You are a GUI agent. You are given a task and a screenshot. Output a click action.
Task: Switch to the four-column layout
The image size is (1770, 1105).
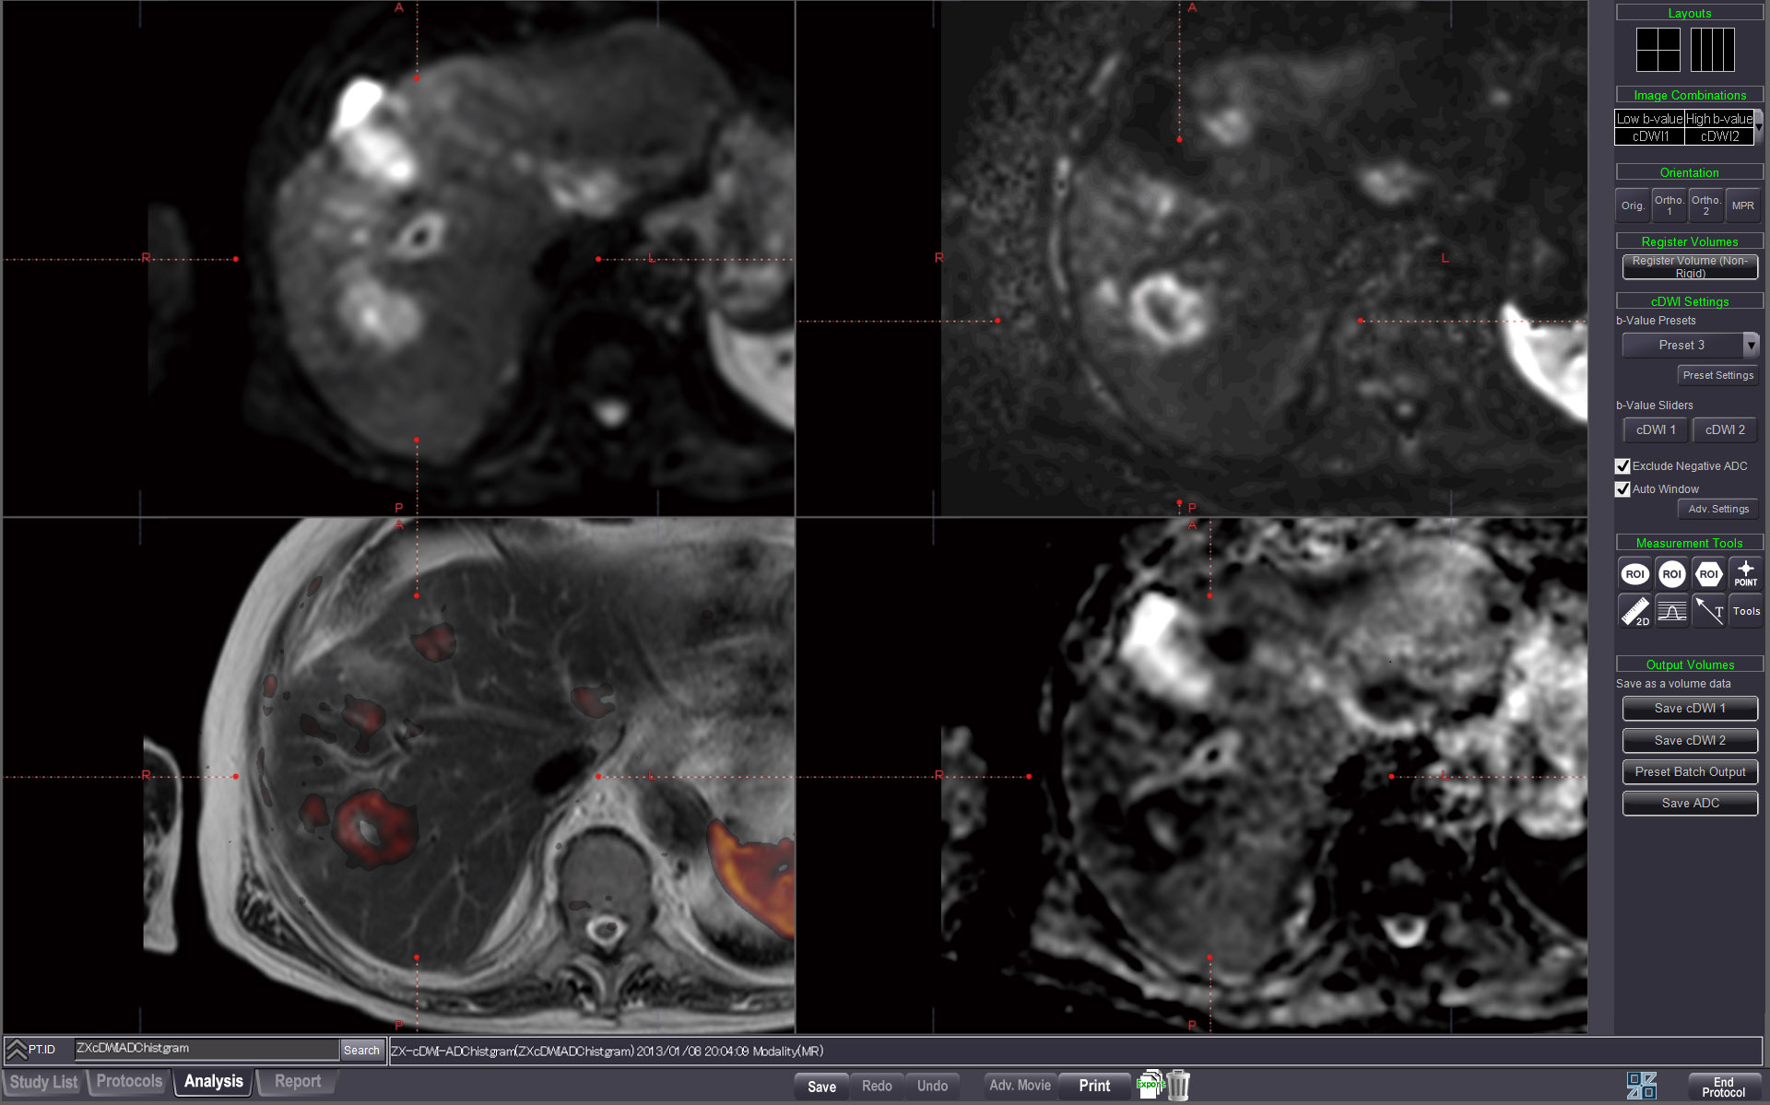[x=1712, y=50]
